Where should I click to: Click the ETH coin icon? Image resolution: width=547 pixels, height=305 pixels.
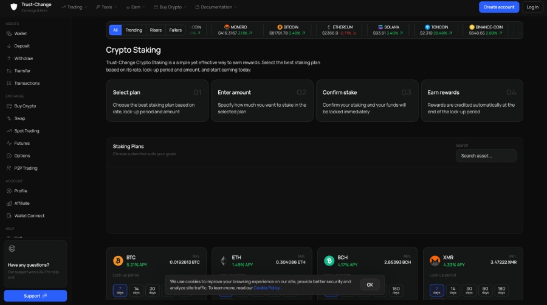(x=224, y=261)
